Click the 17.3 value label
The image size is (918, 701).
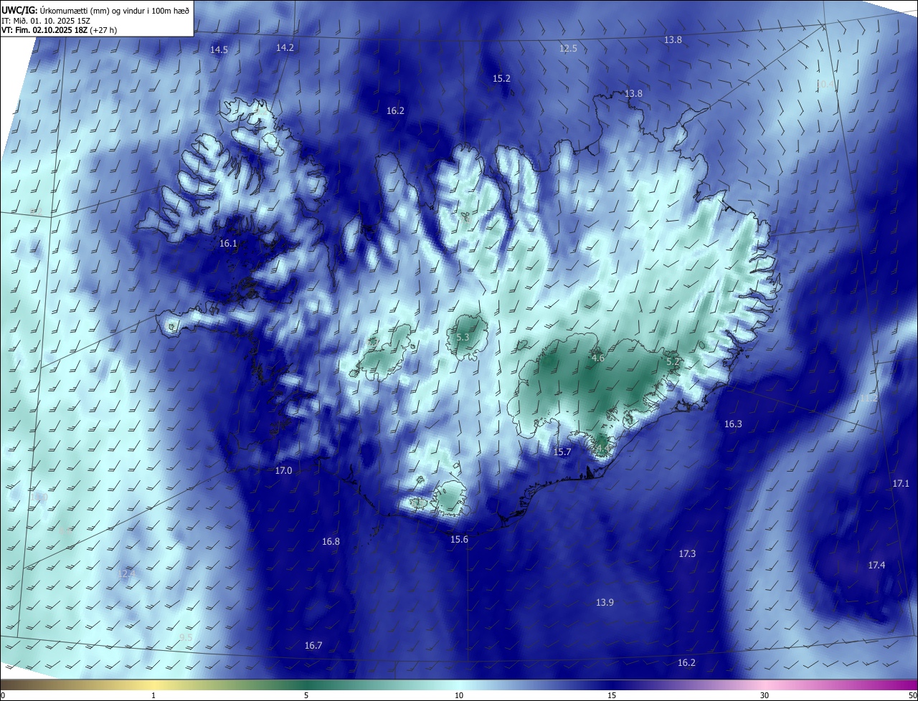pyautogui.click(x=687, y=553)
